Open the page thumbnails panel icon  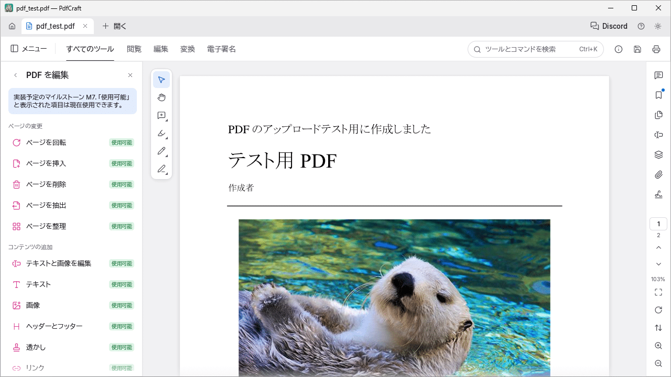click(x=658, y=115)
